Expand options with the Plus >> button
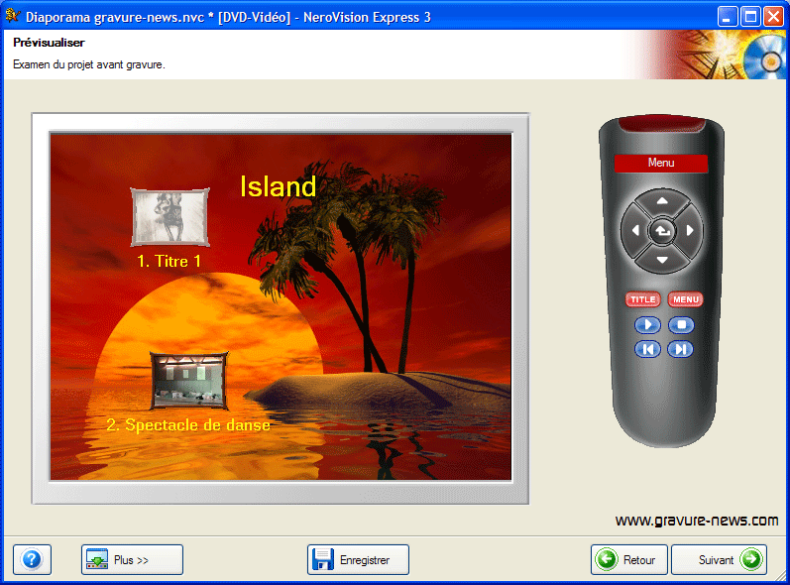 [x=132, y=559]
